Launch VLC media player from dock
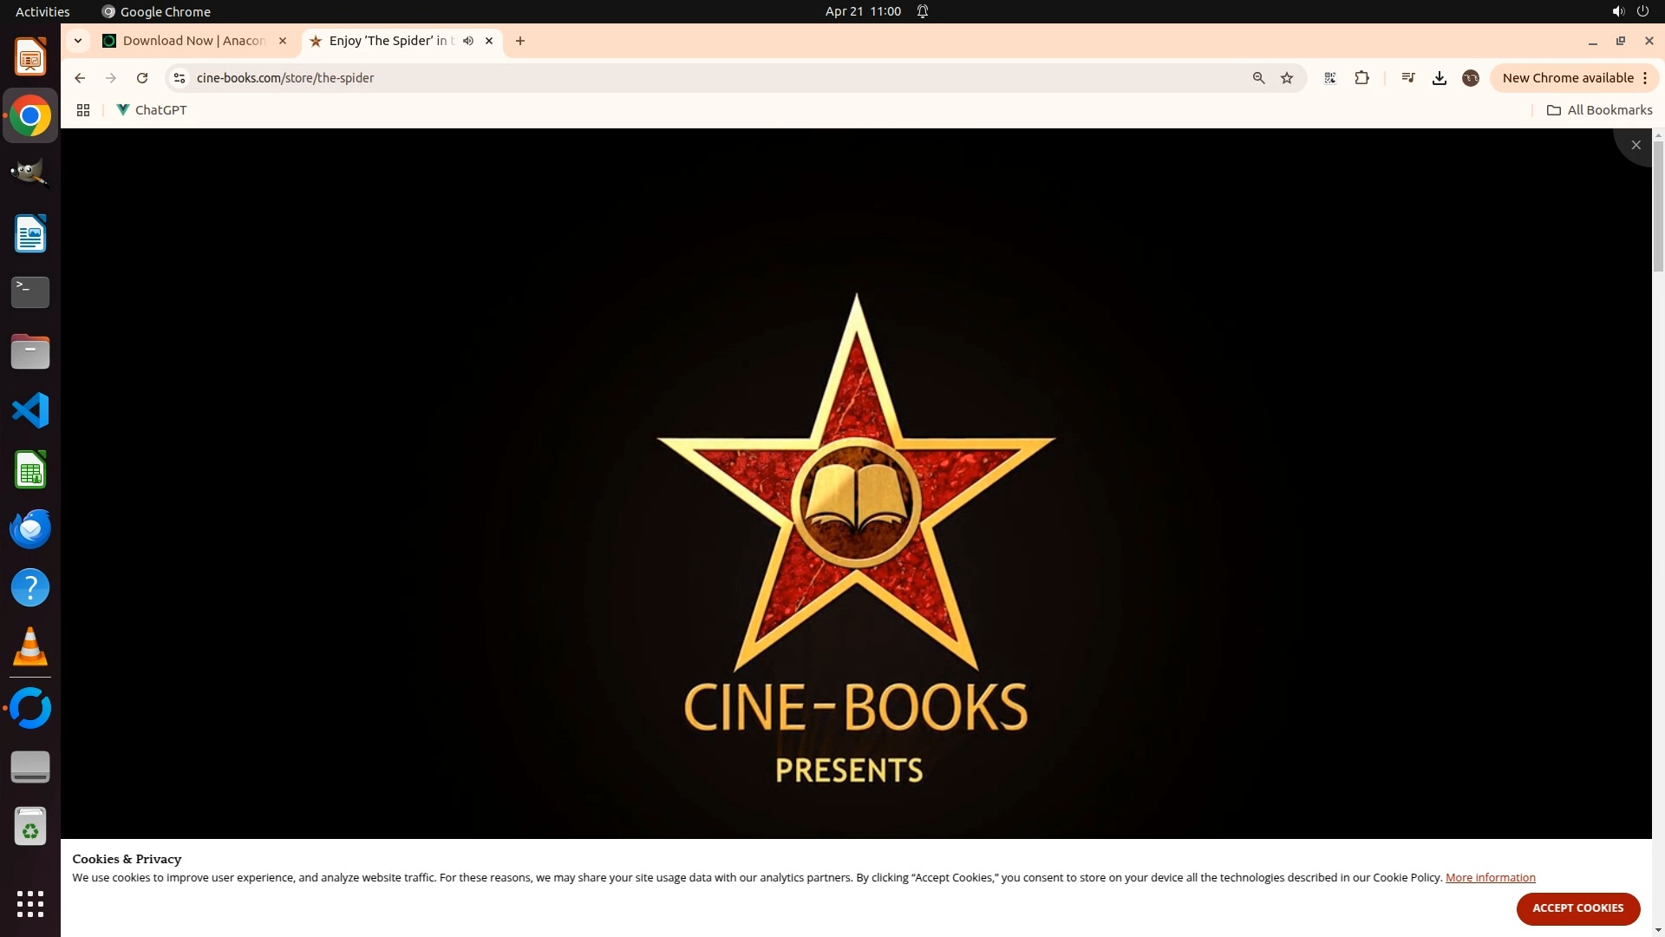Image resolution: width=1665 pixels, height=937 pixels. click(x=30, y=647)
